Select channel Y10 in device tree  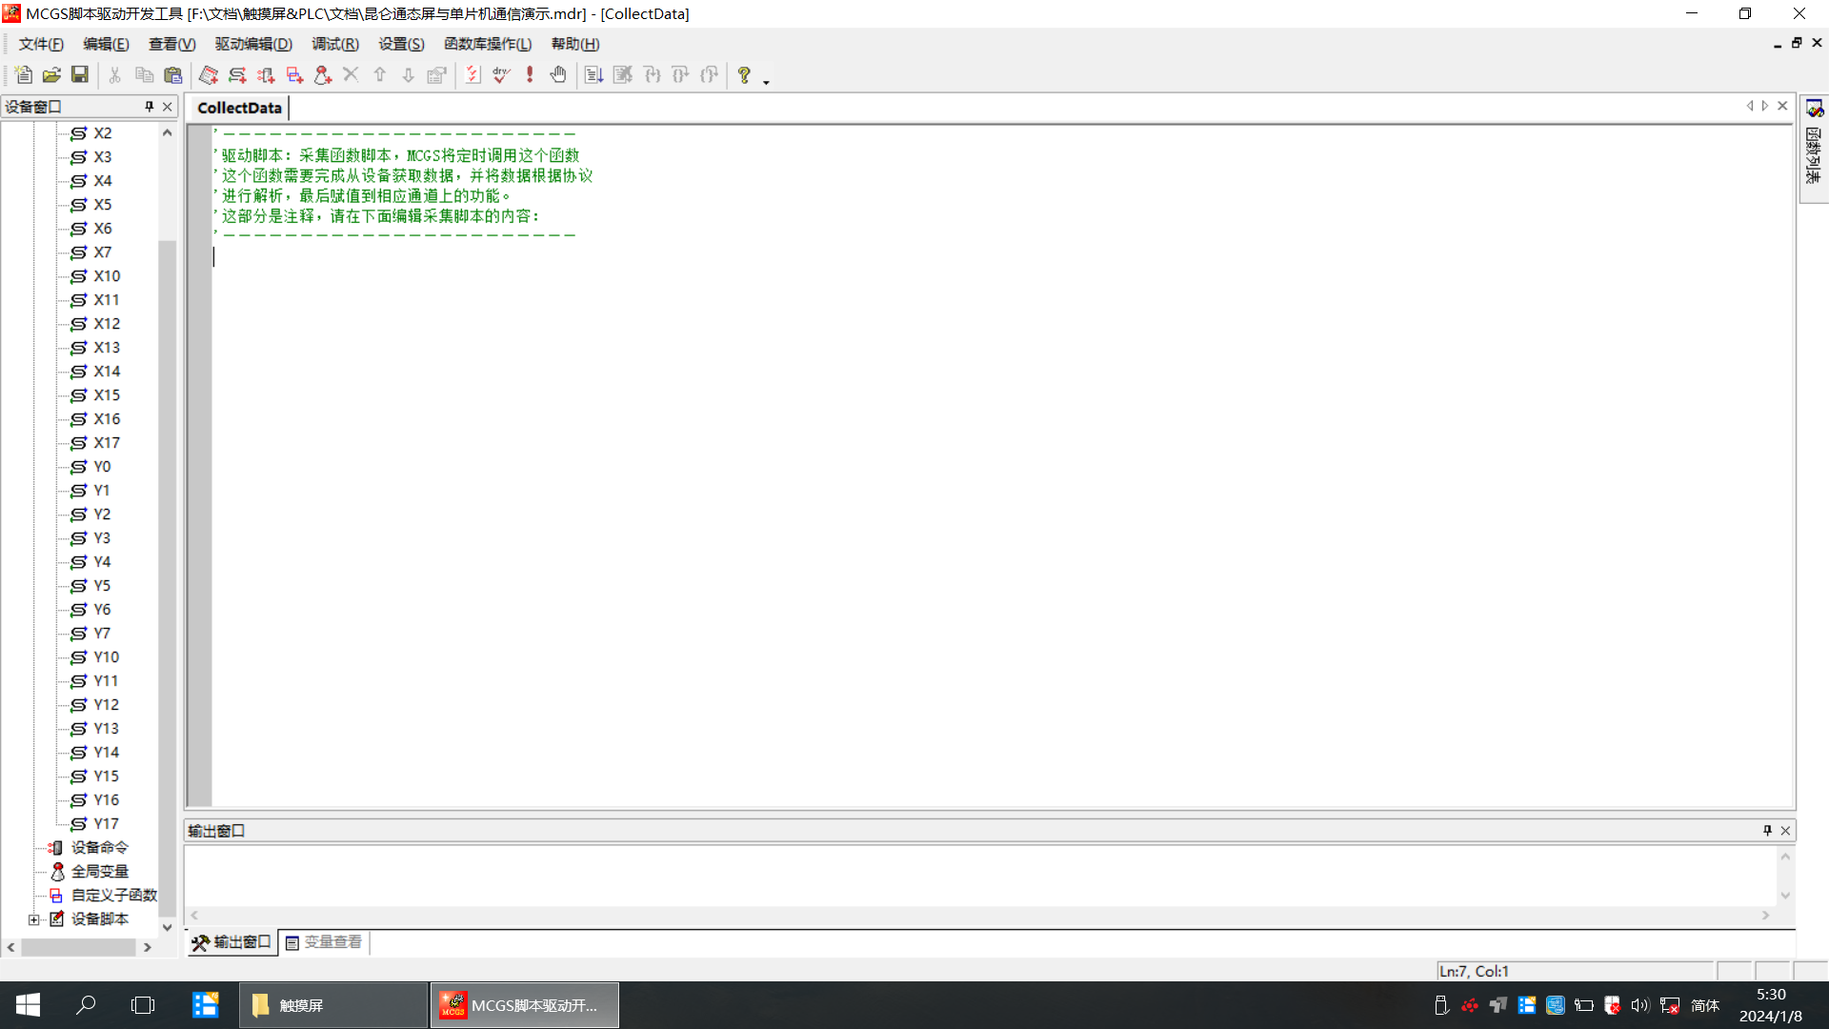pos(106,657)
